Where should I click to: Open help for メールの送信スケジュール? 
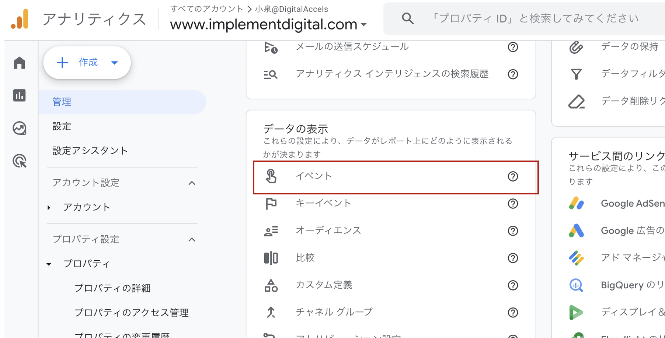coord(513,47)
